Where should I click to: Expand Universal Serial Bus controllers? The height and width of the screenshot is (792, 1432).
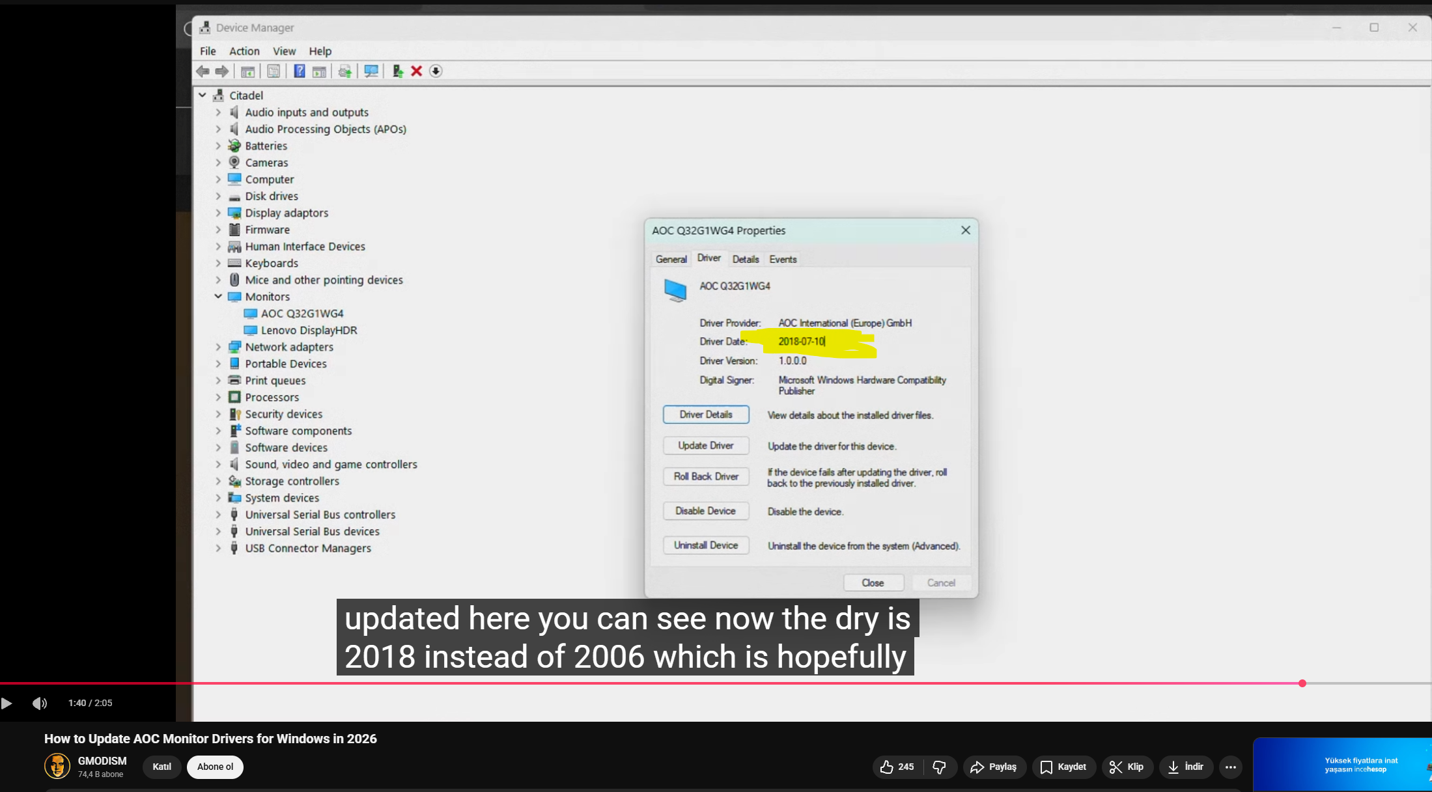tap(219, 514)
